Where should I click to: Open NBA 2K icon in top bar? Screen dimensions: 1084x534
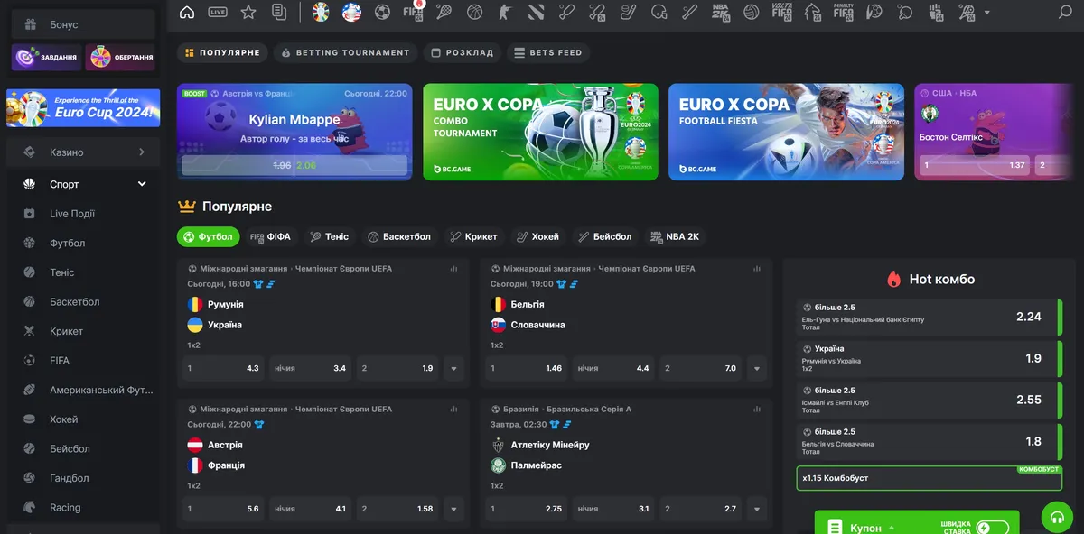point(720,13)
